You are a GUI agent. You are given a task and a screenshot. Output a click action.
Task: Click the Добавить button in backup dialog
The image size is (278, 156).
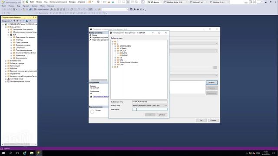212,83
